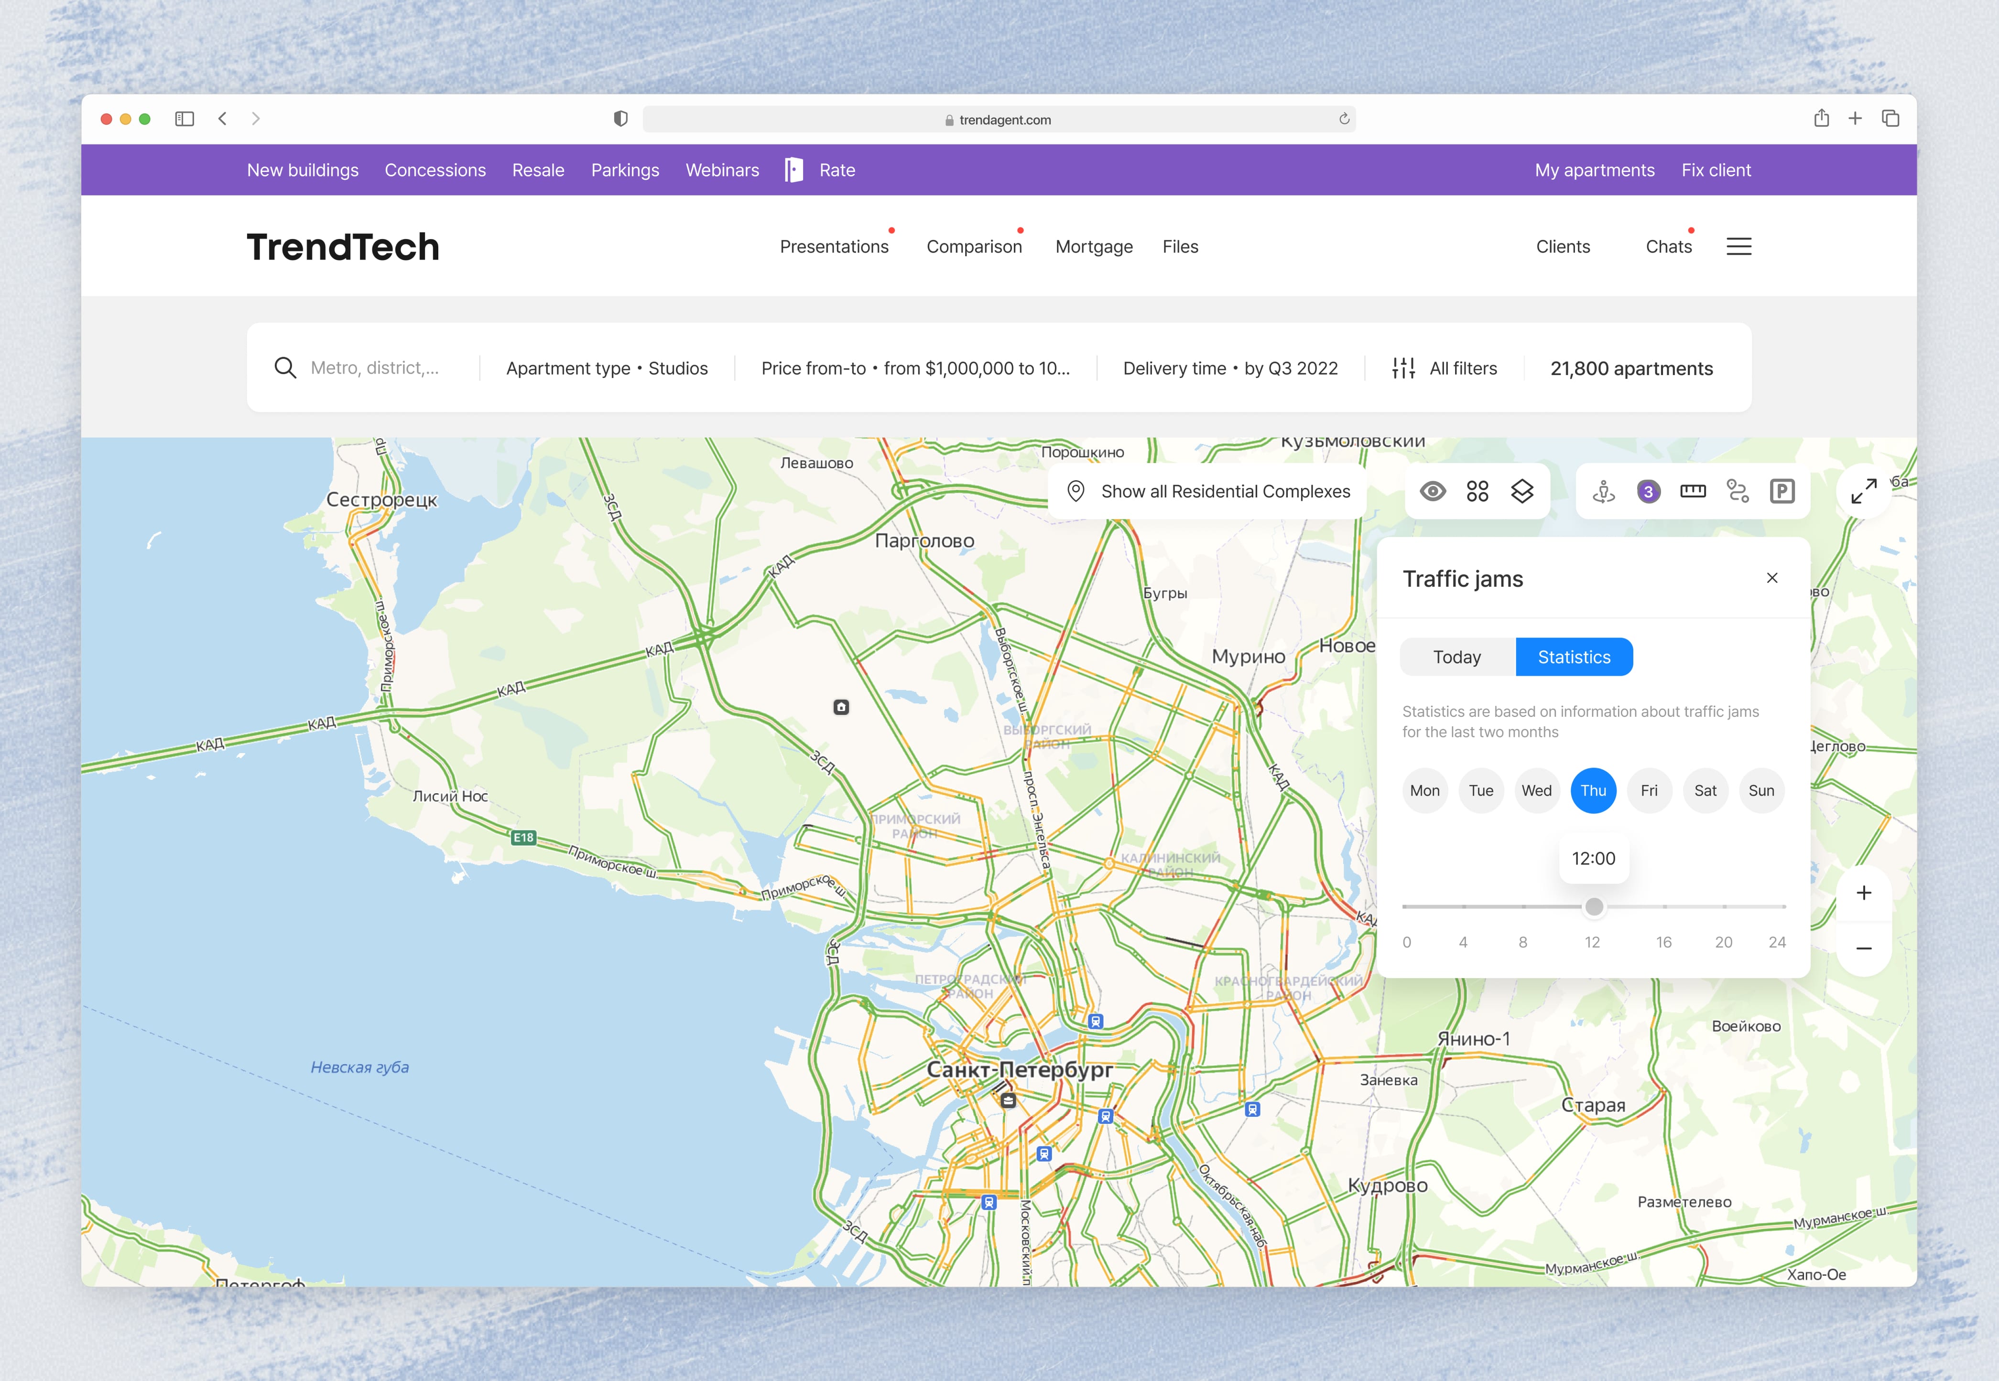Viewport: 1999px width, 1381px height.
Task: Click the map pin icon in Show all
Action: [1075, 492]
